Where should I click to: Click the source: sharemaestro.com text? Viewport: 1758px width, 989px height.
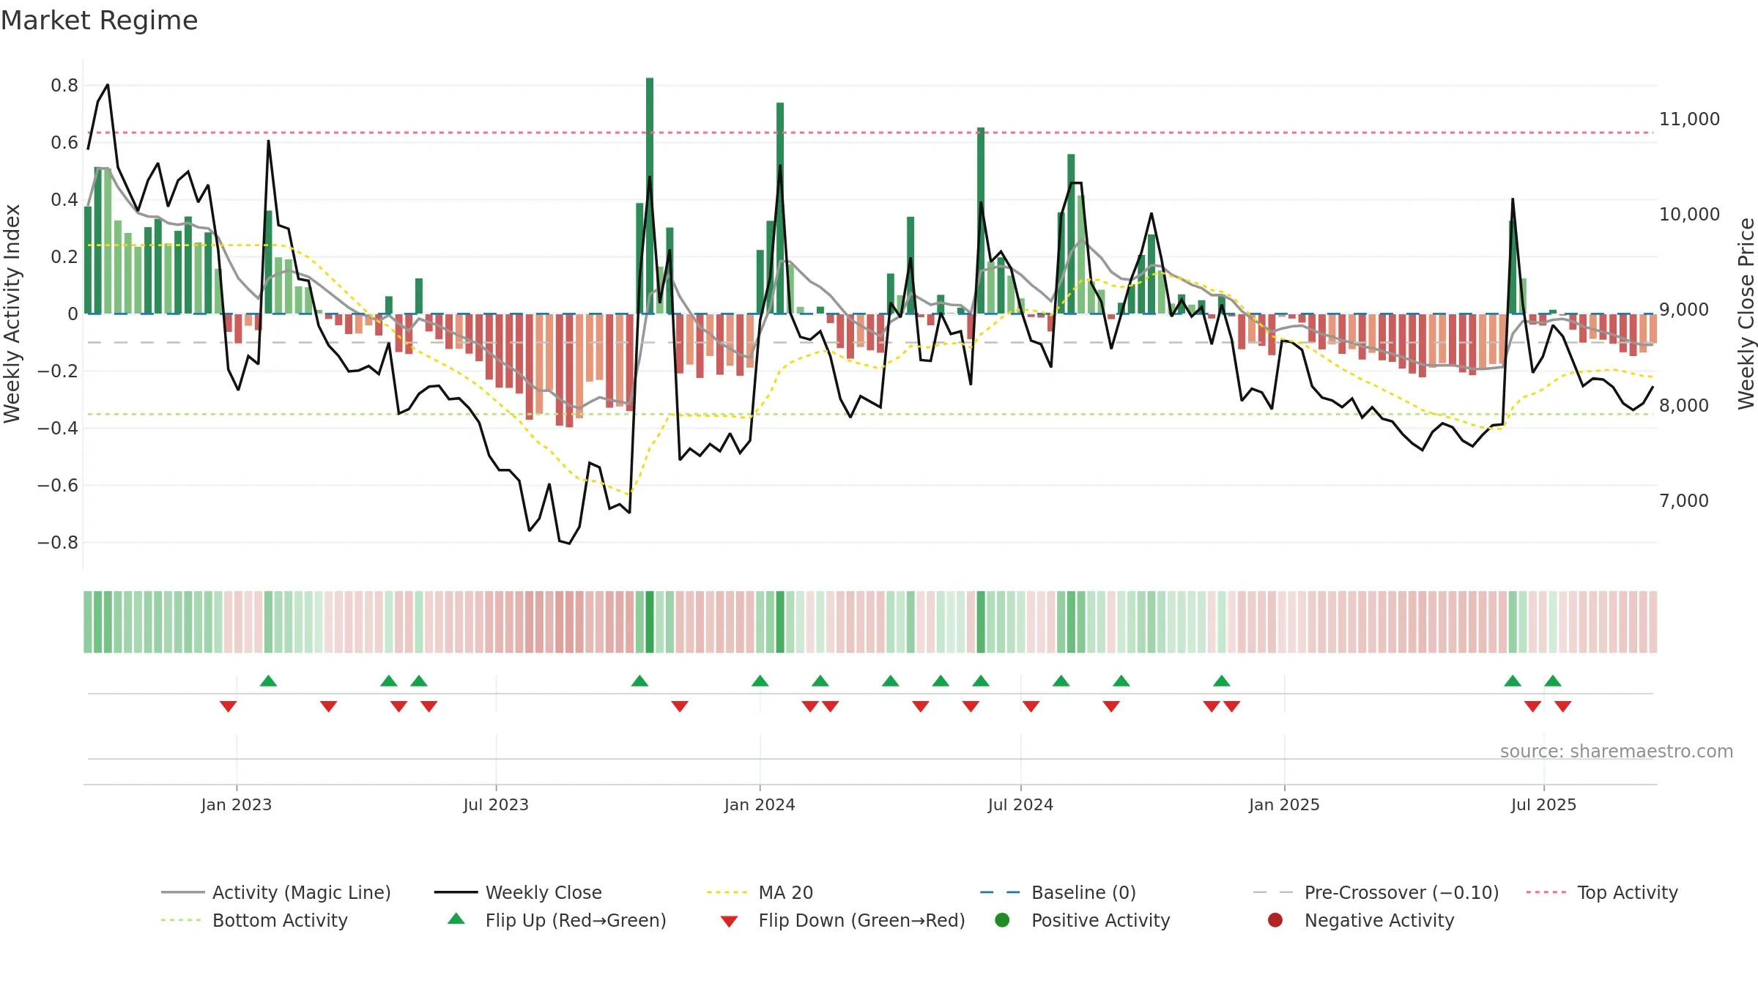pyautogui.click(x=1617, y=751)
